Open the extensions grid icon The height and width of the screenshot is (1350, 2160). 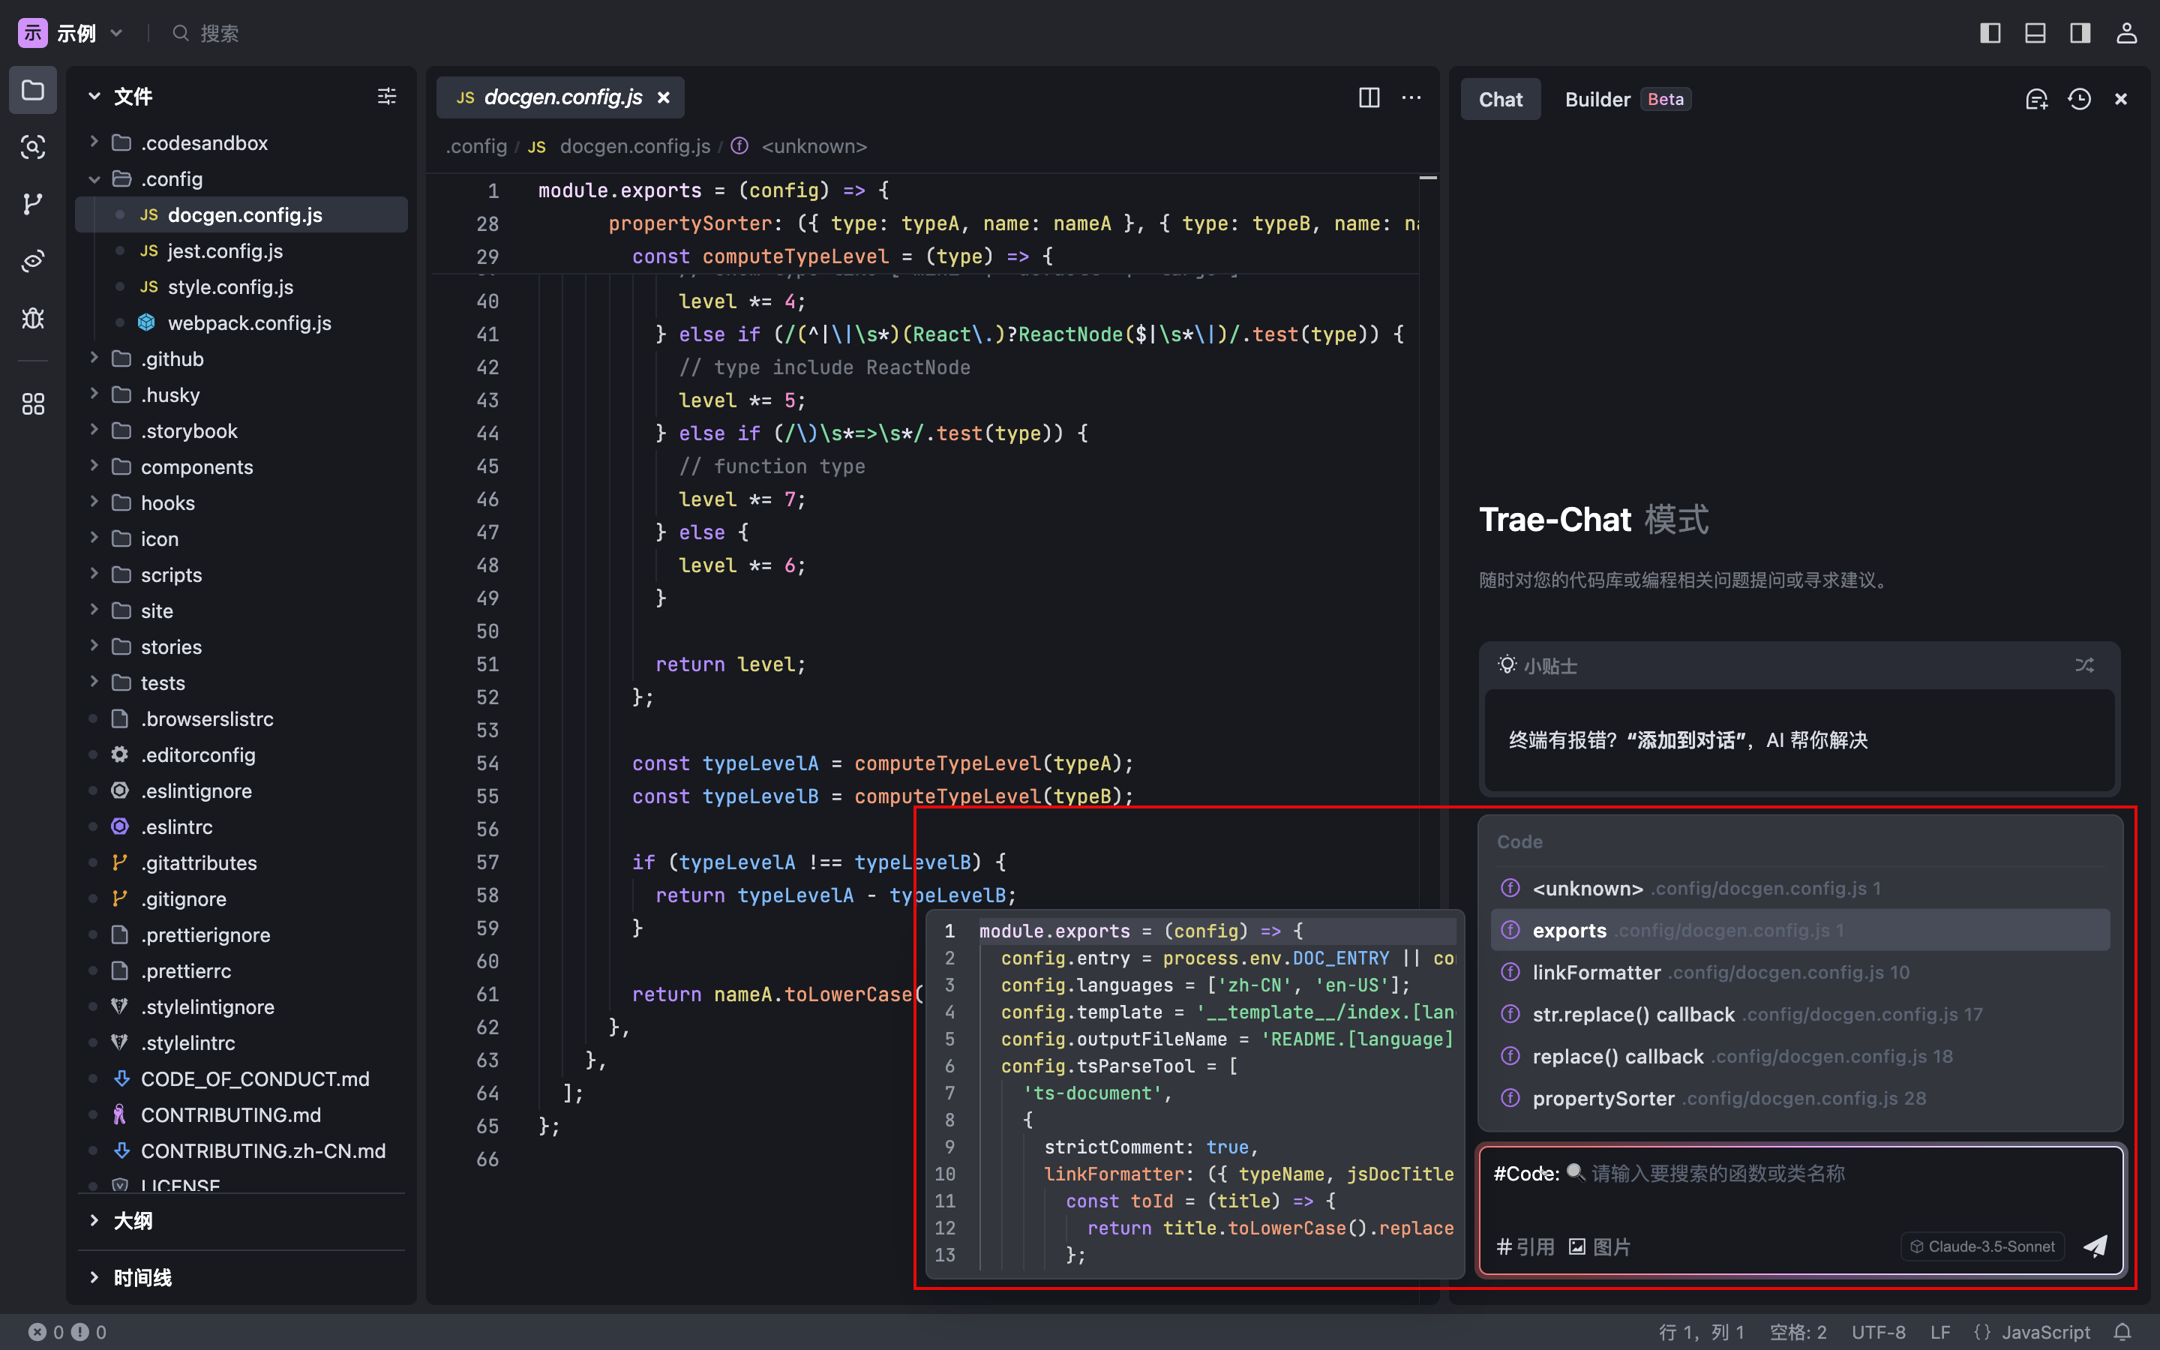click(33, 404)
